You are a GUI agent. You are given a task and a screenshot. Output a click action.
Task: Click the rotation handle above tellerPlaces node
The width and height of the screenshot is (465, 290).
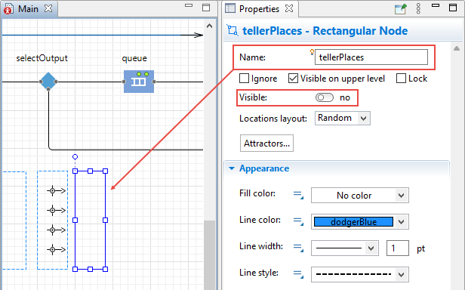(75, 157)
